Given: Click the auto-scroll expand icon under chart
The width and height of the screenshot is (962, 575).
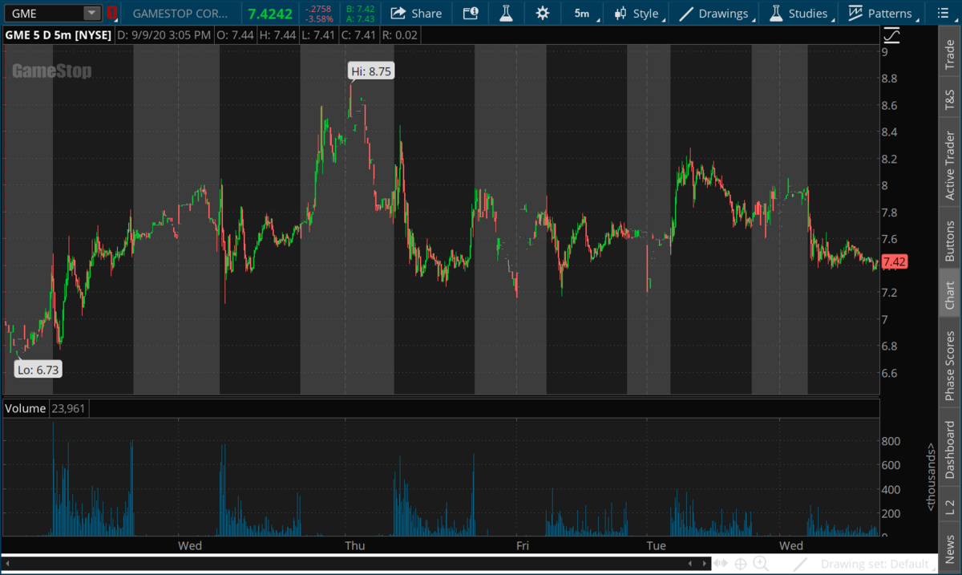Looking at the screenshot, I should pos(721,564).
